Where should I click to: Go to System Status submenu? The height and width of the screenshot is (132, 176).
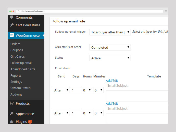coord(20,88)
